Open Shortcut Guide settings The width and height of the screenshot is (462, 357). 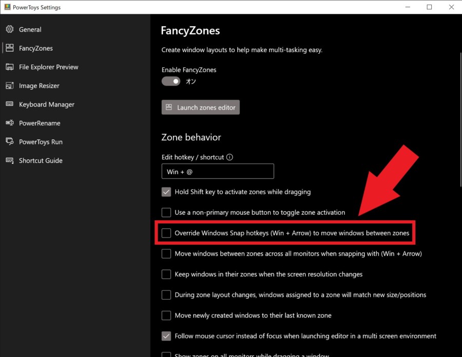75,160
